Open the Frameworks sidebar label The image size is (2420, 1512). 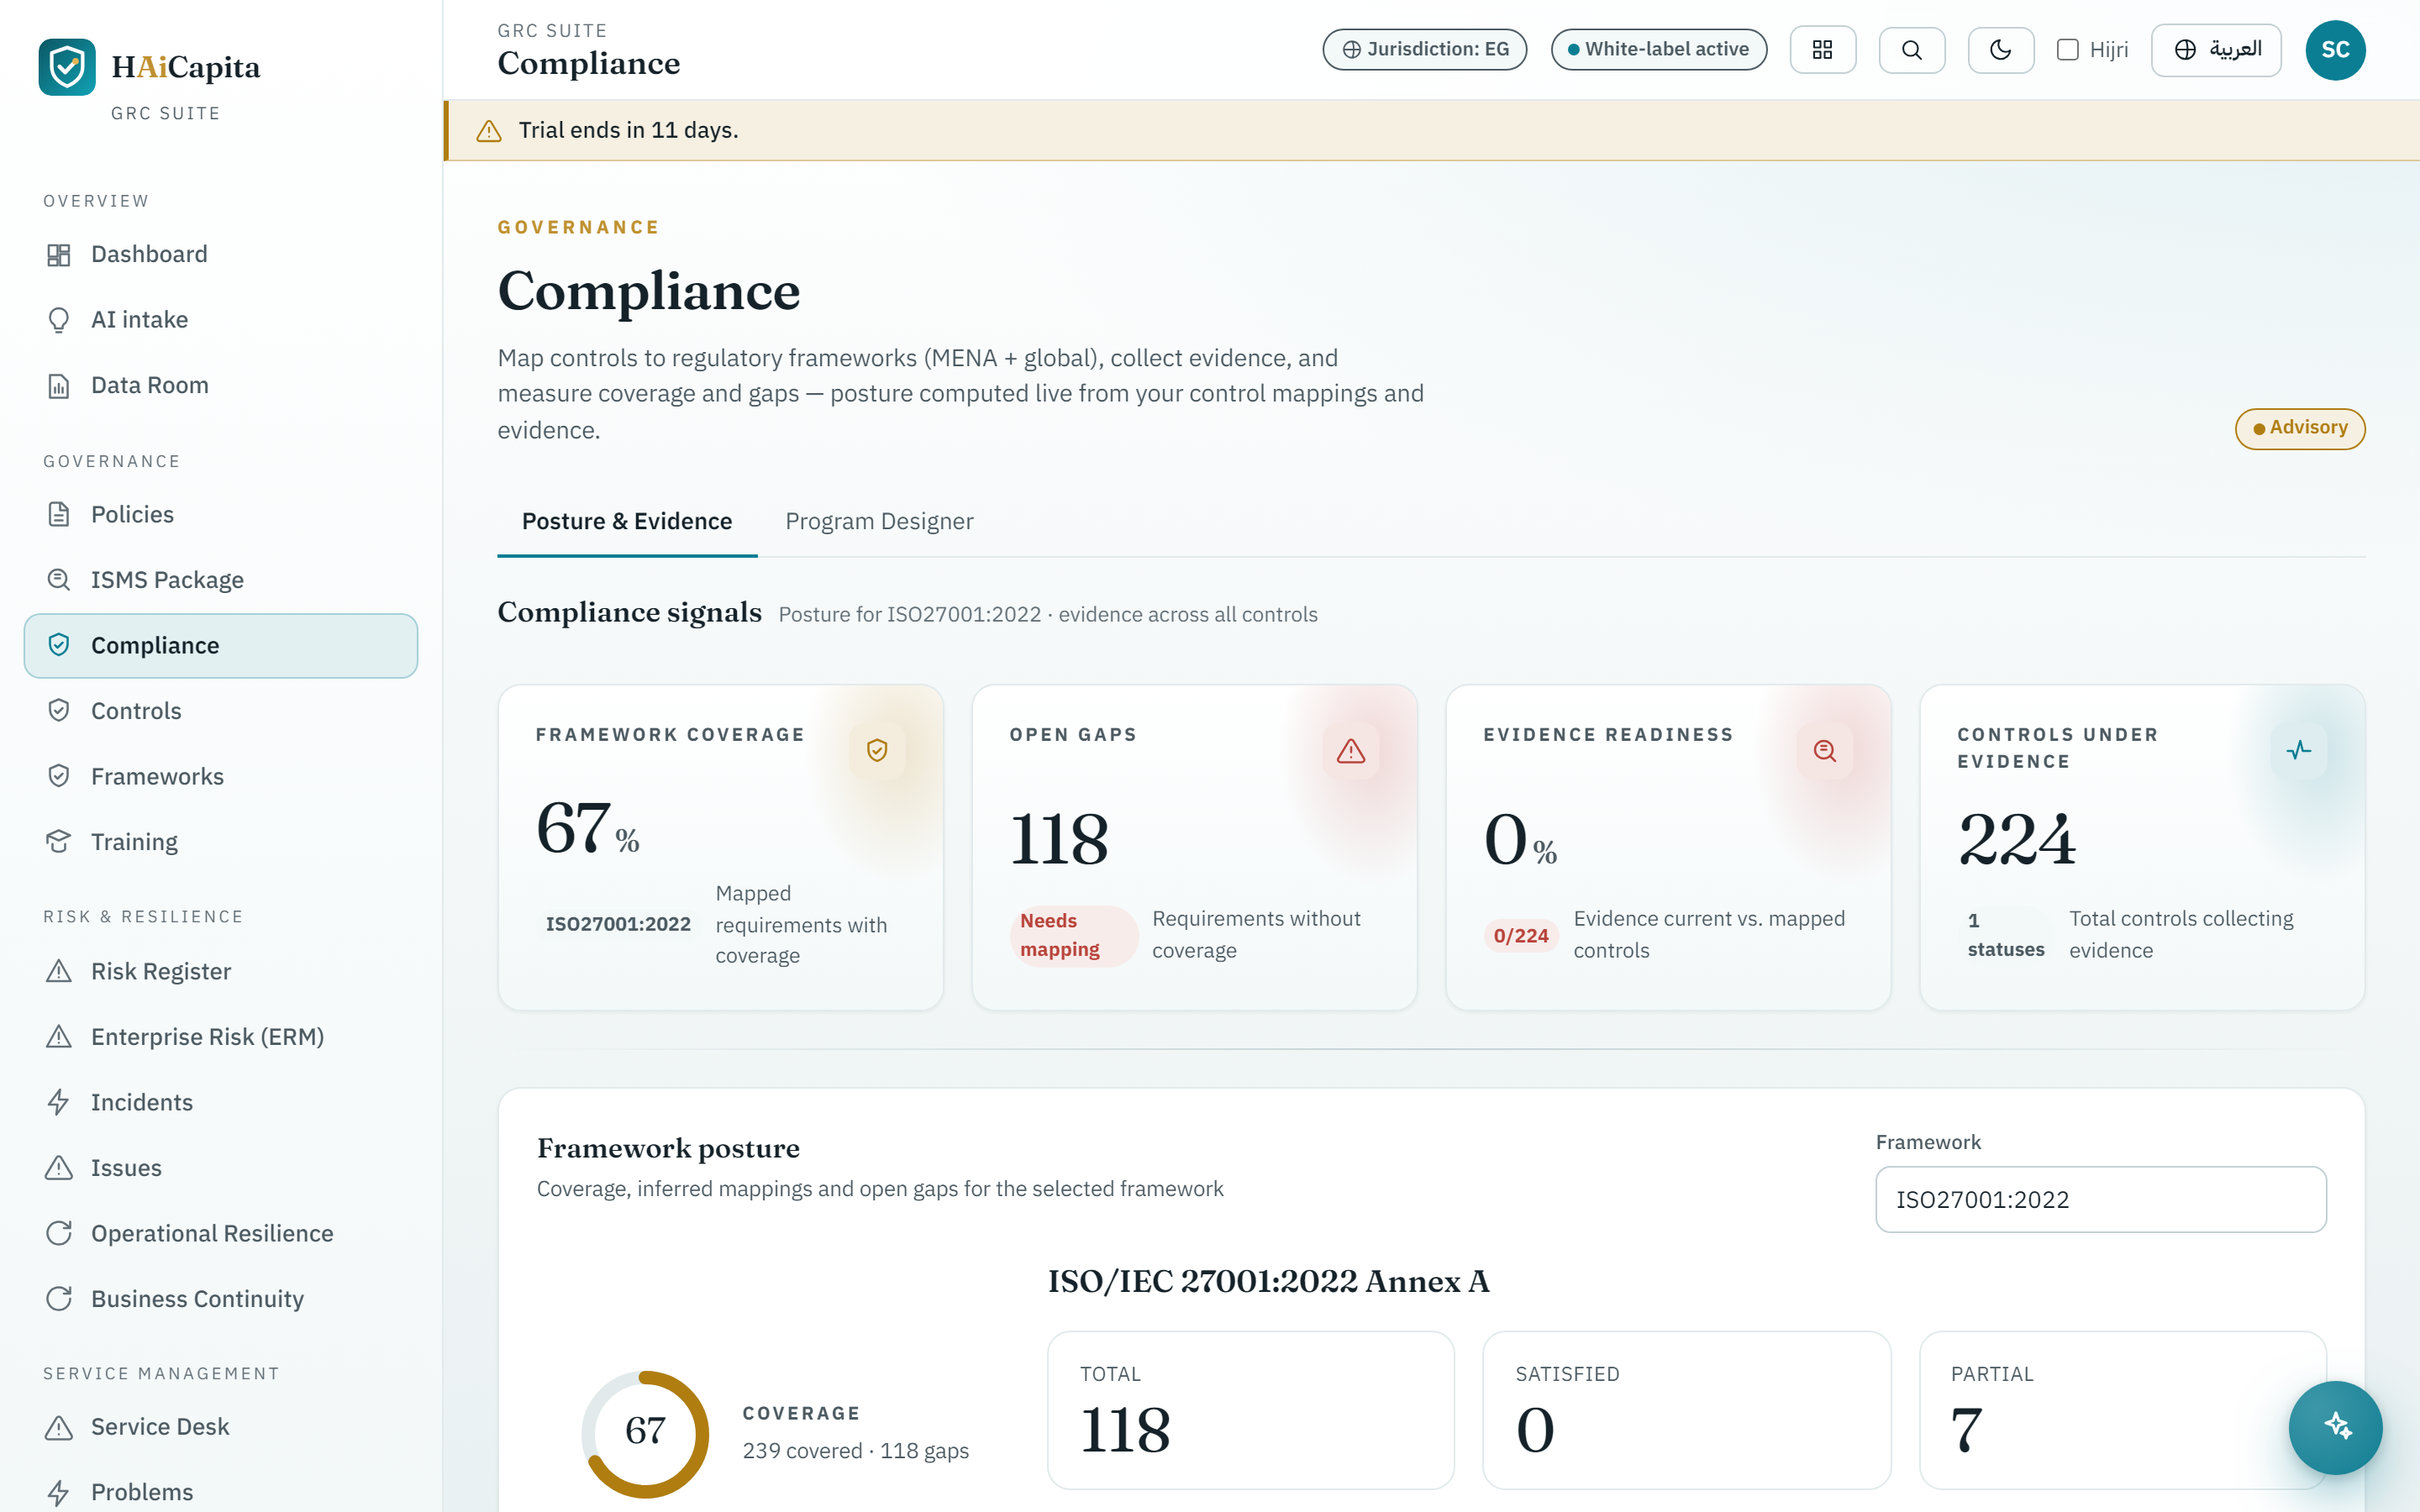tap(157, 777)
